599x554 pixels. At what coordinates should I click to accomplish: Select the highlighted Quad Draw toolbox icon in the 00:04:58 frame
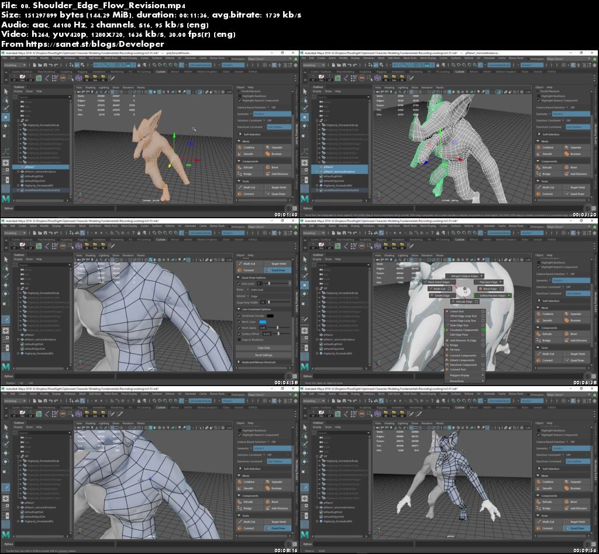6,319
